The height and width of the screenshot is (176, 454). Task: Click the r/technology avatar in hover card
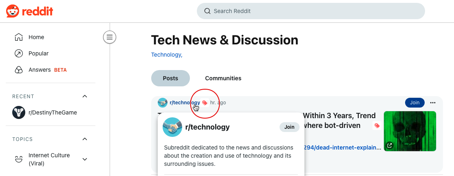coord(172,127)
